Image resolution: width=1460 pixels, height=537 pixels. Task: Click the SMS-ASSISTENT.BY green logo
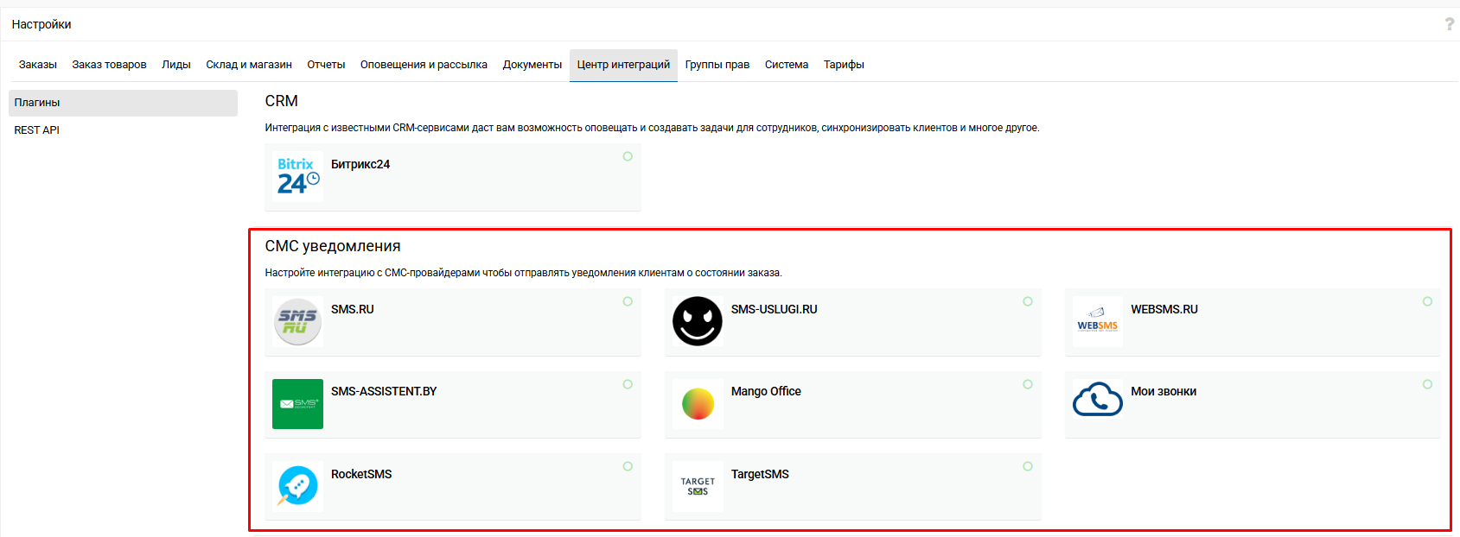coord(297,404)
